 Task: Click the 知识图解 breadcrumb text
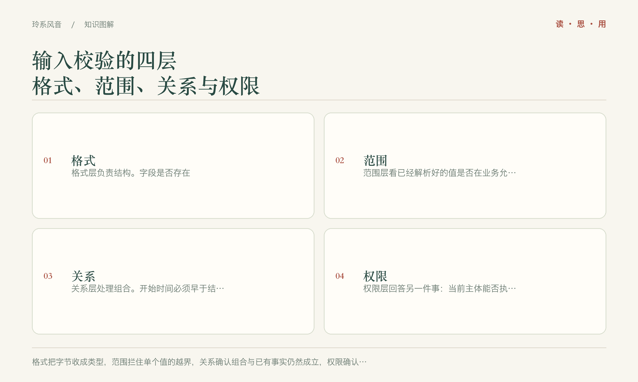99,24
